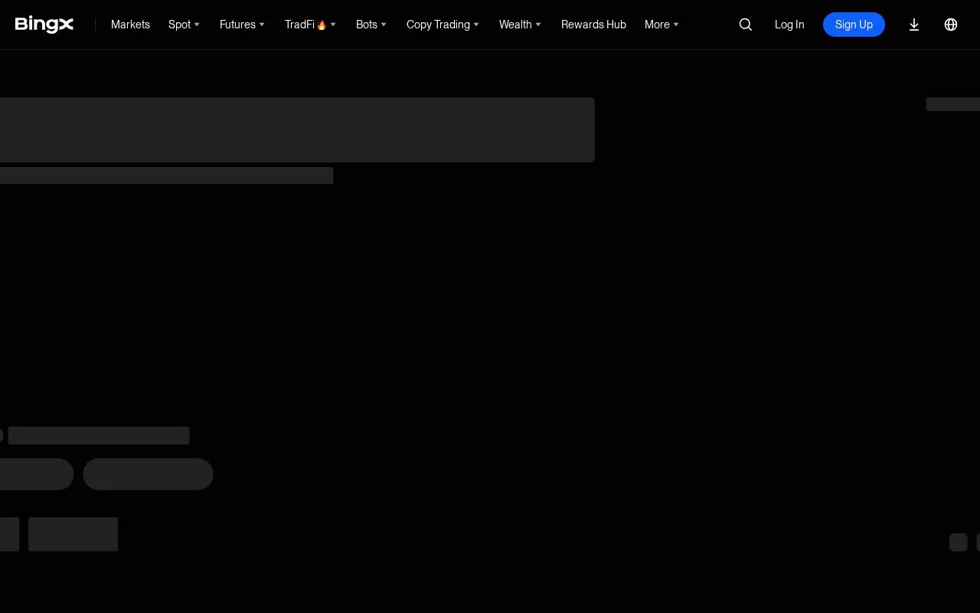Image resolution: width=980 pixels, height=613 pixels.
Task: Expand the Bots dropdown menu
Action: (x=371, y=25)
